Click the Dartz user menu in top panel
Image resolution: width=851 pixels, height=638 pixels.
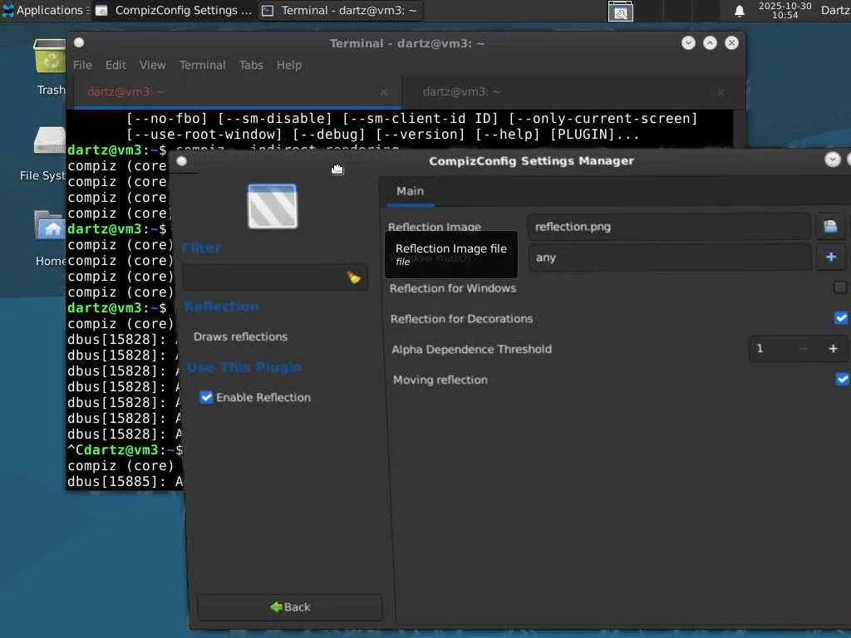[836, 10]
